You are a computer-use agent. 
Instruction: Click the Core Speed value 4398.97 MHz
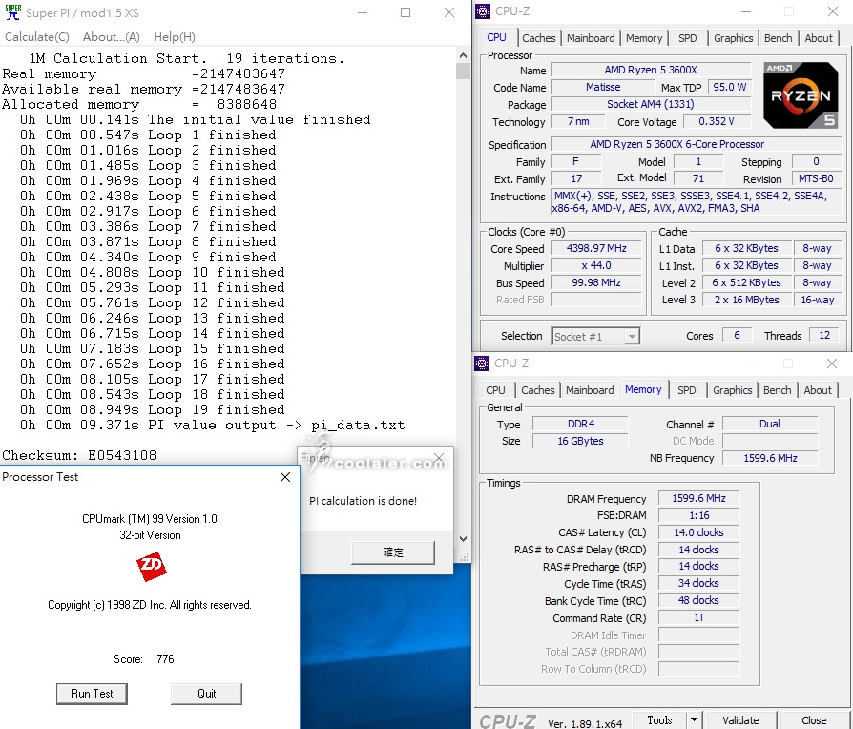point(596,248)
